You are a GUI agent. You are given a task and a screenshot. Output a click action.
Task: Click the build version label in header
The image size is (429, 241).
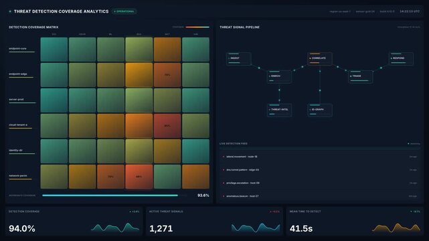coord(387,11)
